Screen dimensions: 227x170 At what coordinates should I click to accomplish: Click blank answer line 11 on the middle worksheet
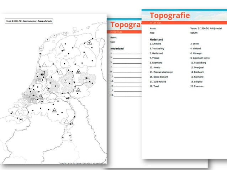(x=128, y=78)
